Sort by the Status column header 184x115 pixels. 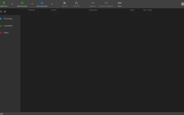tap(150, 10)
